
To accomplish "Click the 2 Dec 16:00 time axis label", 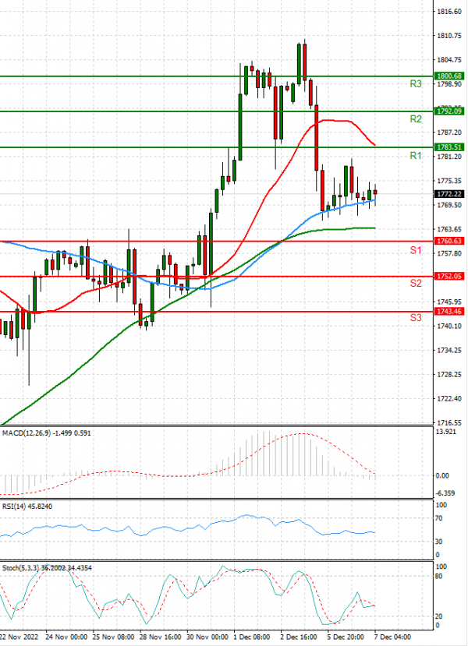I will point(299,637).
